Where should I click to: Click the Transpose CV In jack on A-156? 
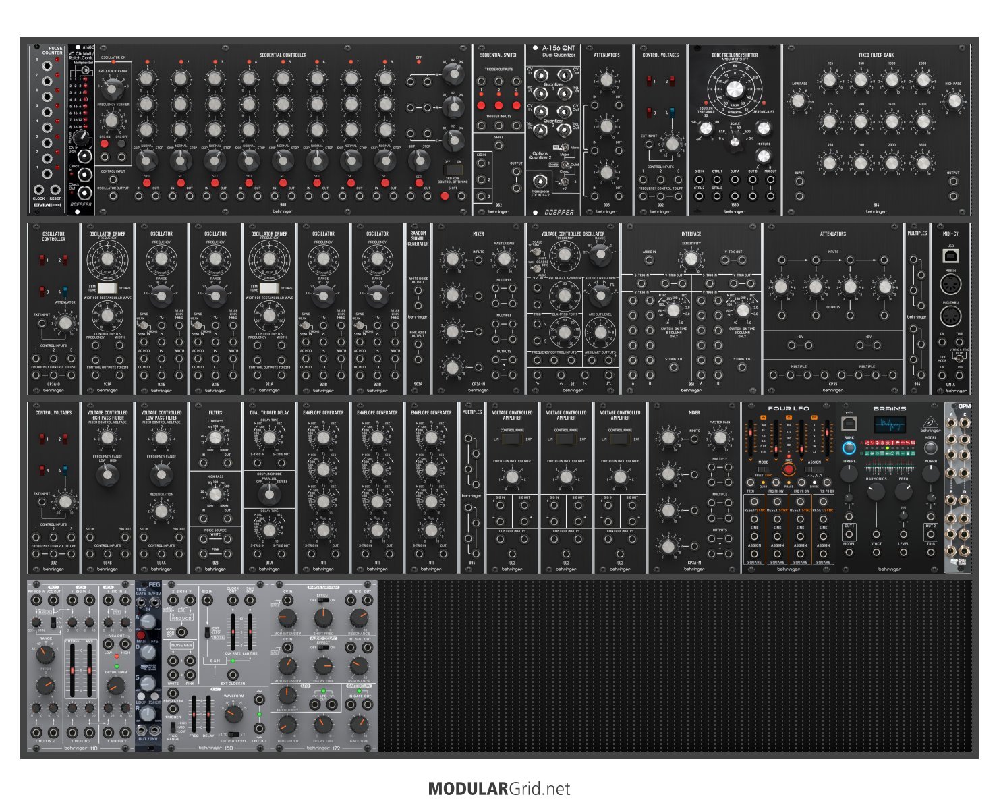[539, 181]
